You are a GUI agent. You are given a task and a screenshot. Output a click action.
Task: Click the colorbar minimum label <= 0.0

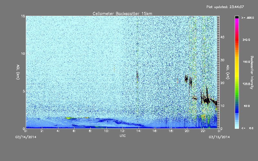[x=247, y=128]
